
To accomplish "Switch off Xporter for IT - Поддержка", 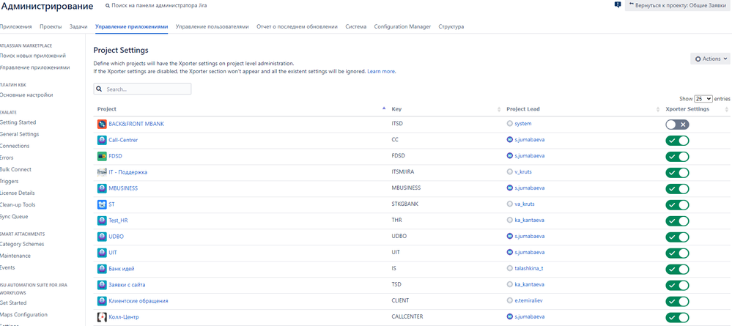I will pos(677,173).
